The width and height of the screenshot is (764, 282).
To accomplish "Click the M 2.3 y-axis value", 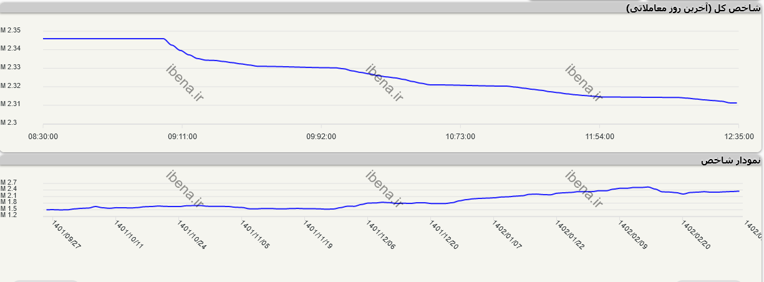I will pyautogui.click(x=9, y=123).
